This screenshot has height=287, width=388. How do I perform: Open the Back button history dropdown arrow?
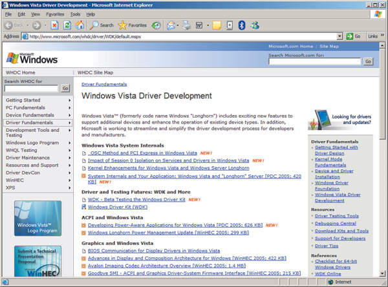click(x=28, y=25)
